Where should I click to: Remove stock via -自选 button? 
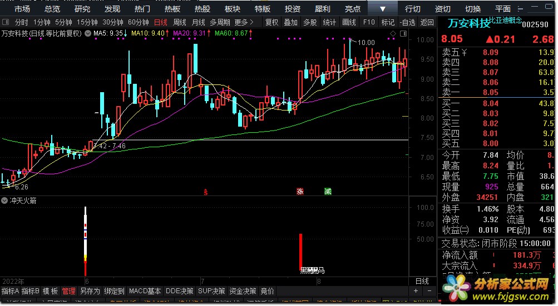[x=407, y=22]
